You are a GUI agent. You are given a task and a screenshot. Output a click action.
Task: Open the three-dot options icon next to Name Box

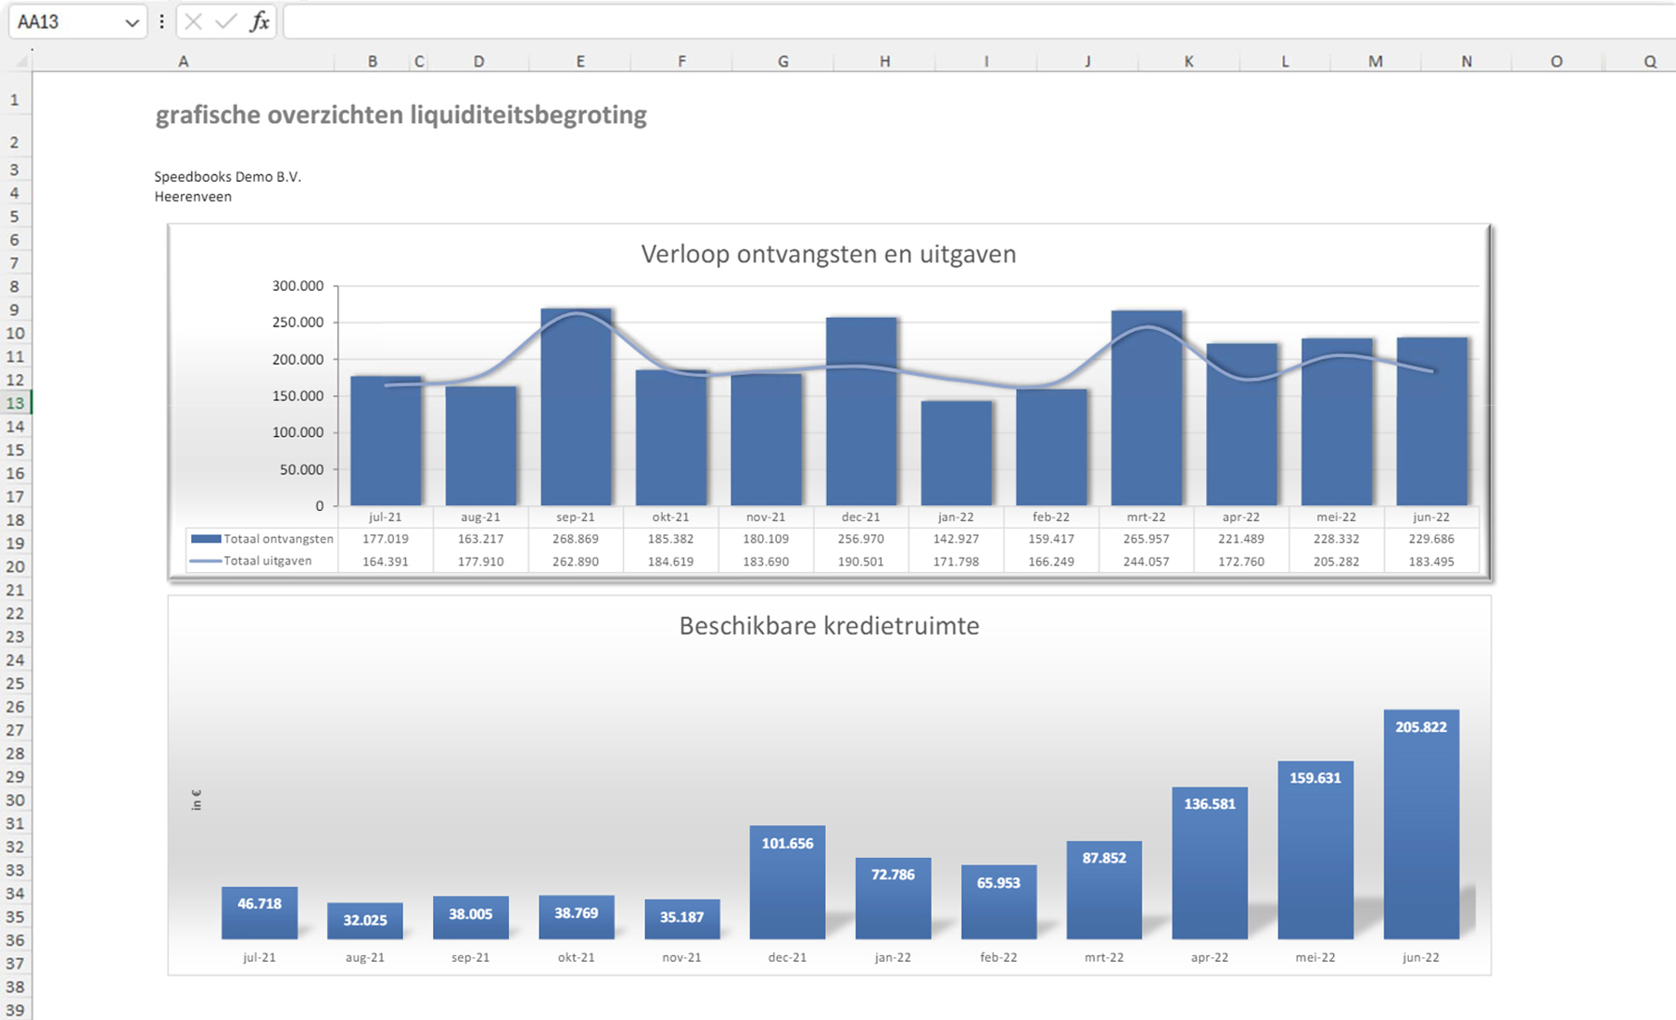161,22
